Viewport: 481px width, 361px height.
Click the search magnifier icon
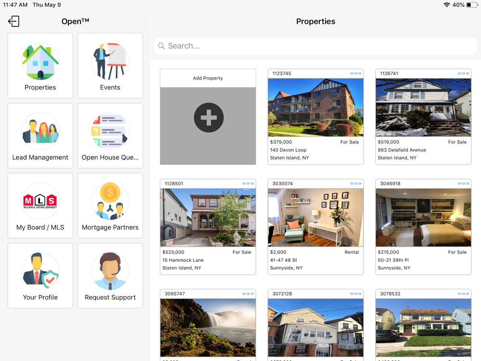pos(161,46)
